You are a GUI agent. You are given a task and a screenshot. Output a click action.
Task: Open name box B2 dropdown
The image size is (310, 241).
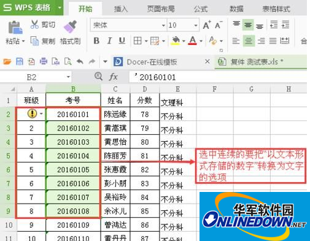tap(68, 77)
